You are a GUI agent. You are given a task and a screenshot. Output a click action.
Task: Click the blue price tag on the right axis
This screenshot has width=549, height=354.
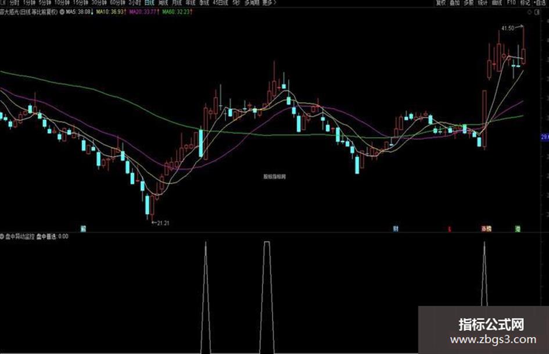coord(545,137)
